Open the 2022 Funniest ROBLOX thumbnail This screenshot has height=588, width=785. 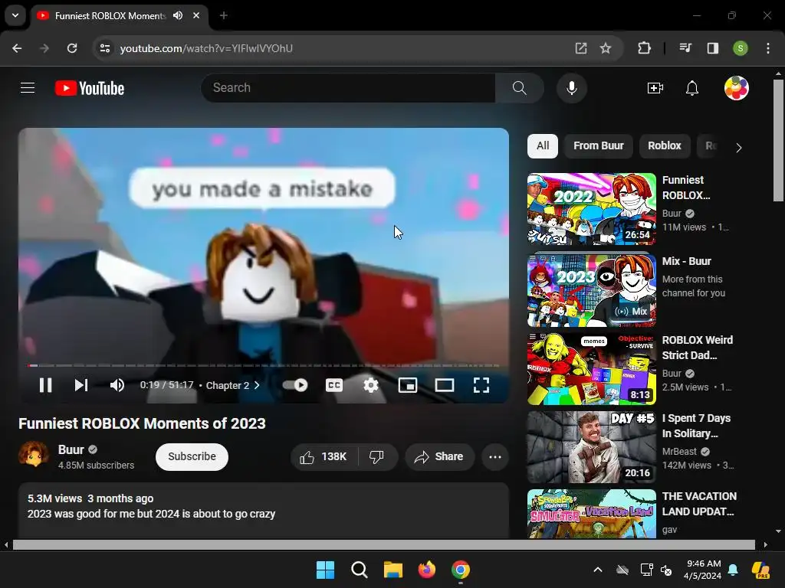click(591, 209)
